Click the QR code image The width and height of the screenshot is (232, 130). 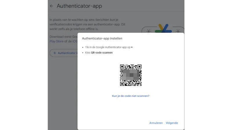pyautogui.click(x=131, y=75)
